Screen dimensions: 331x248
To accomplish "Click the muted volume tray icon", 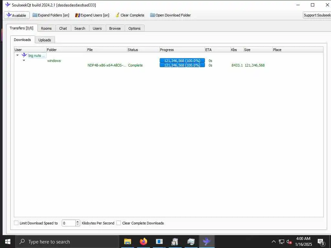I will coord(289,242).
